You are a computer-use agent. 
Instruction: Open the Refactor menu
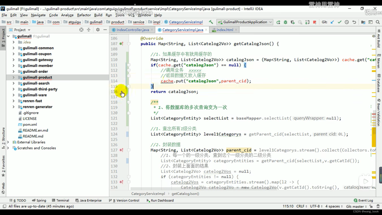pyautogui.click(x=84, y=15)
